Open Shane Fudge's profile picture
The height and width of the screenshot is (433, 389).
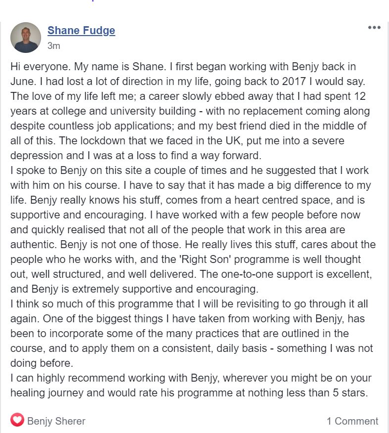[x=26, y=38]
